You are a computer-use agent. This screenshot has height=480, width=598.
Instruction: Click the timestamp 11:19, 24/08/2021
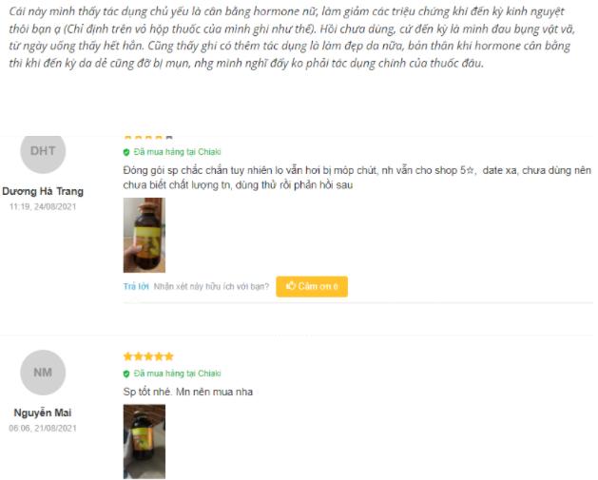(43, 206)
